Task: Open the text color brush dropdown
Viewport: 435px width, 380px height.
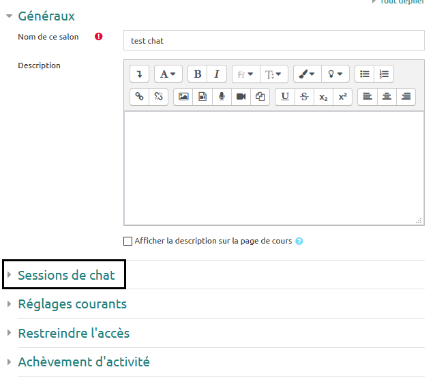Action: point(304,74)
